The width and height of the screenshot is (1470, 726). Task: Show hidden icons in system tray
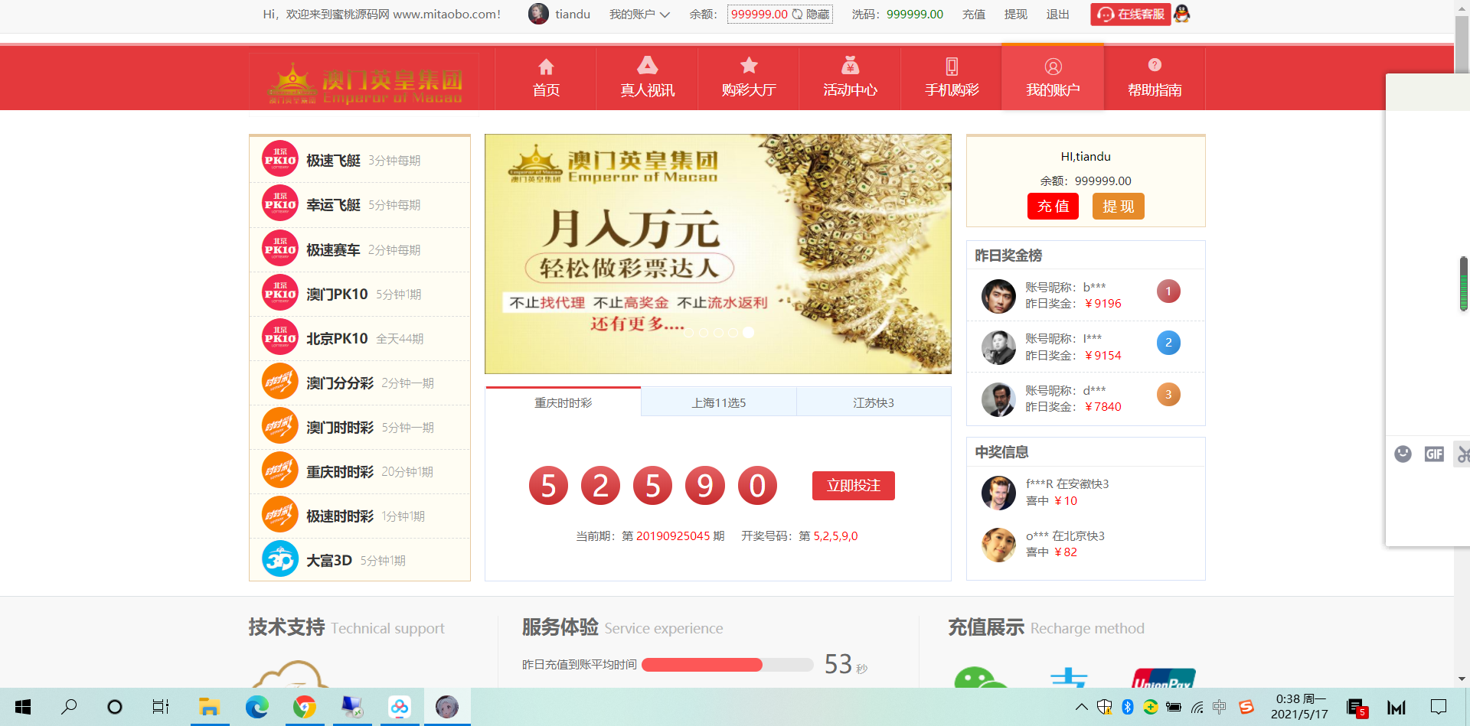(1081, 707)
